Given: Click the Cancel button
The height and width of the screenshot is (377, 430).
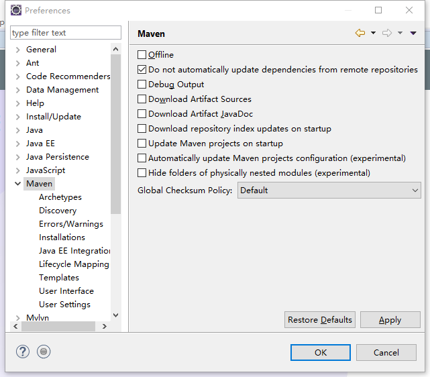Looking at the screenshot, I should coord(386,352).
